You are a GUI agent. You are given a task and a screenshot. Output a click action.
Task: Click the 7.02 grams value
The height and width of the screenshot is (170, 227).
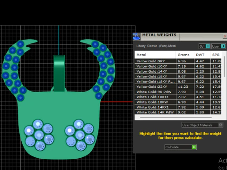[x=182, y=97]
